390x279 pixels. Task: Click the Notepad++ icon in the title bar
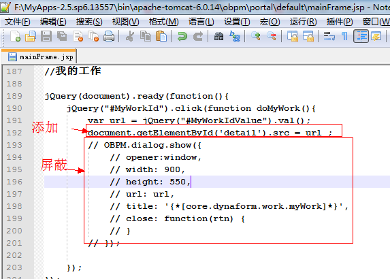click(x=5, y=7)
